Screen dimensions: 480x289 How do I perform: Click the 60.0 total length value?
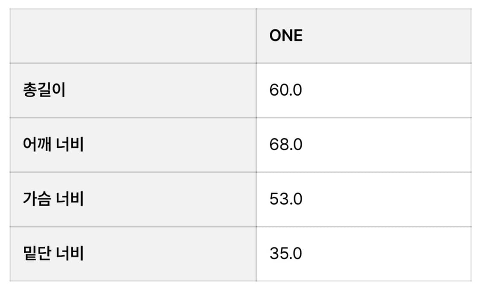[x=285, y=90]
